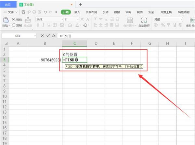Cancel formula entry with the X icon
The width and height of the screenshot is (195, 145).
point(42,36)
